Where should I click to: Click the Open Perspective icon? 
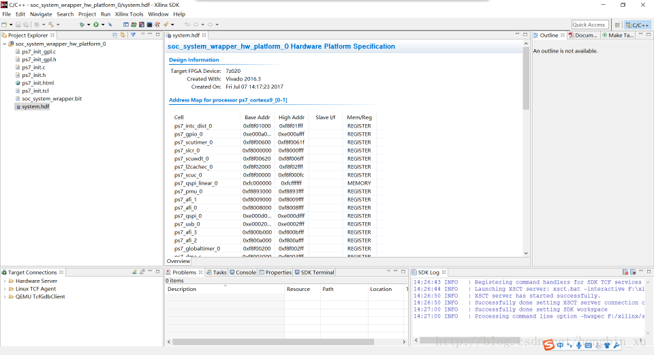tap(617, 25)
